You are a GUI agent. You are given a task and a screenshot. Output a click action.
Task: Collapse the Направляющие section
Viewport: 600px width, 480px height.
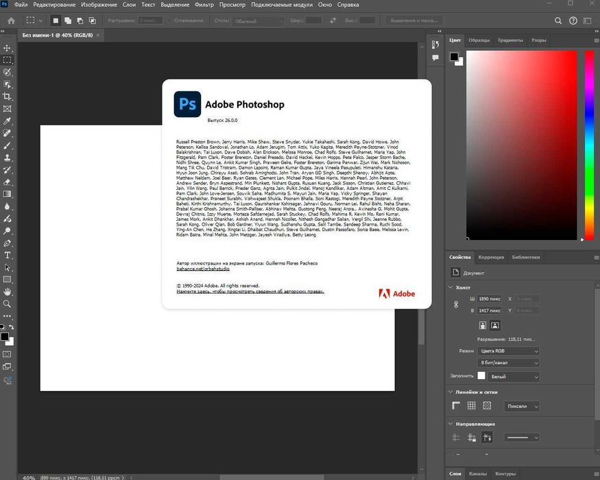pyautogui.click(x=451, y=424)
